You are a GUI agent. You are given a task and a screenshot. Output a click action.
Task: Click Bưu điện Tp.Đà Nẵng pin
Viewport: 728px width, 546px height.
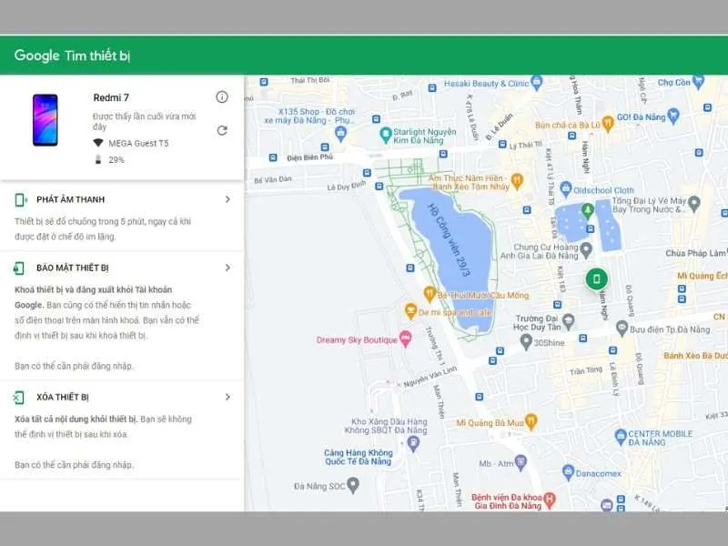click(622, 328)
